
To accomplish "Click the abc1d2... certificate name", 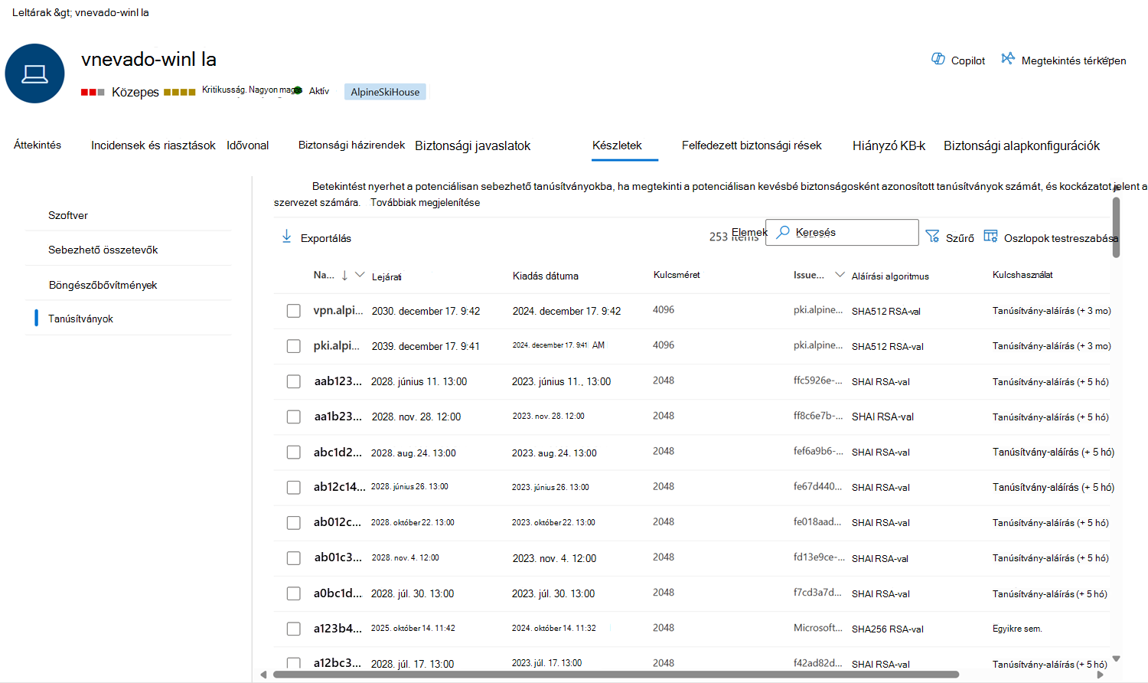I will 338,452.
